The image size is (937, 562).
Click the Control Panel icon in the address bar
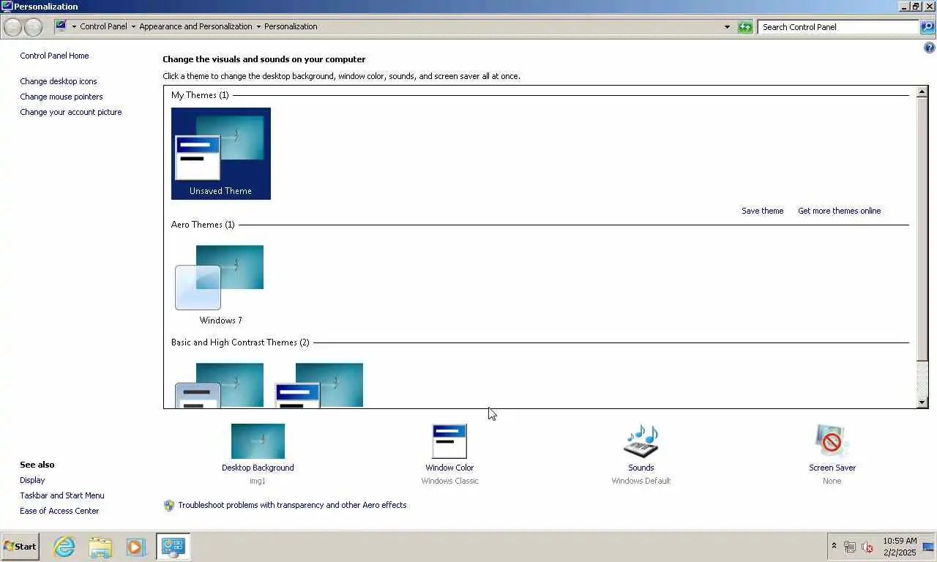click(61, 26)
